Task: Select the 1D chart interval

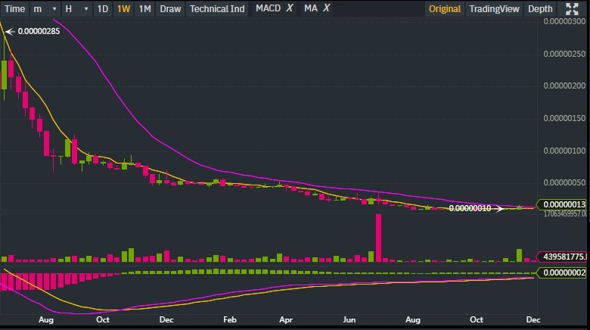Action: (102, 8)
